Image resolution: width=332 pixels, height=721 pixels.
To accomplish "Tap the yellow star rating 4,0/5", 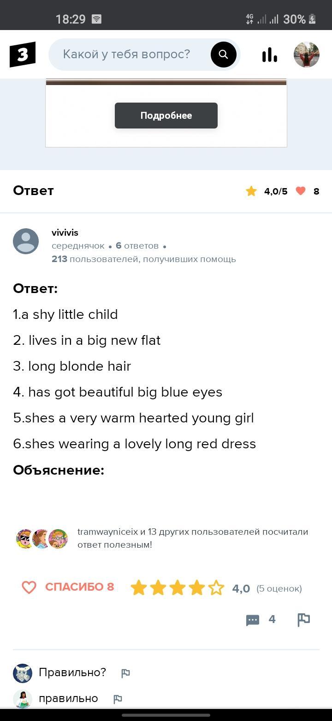I will tap(251, 191).
